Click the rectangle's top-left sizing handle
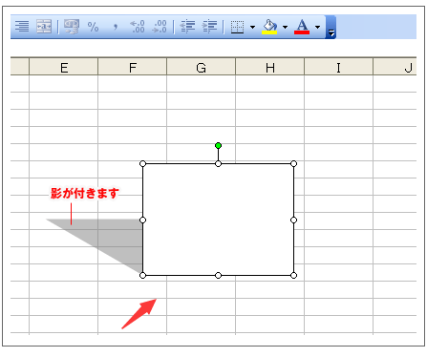This screenshot has width=427, height=357. [x=142, y=163]
